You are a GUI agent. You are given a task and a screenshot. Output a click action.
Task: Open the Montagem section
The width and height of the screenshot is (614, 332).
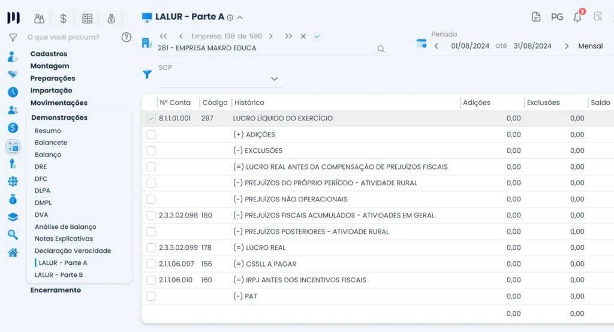coord(50,66)
